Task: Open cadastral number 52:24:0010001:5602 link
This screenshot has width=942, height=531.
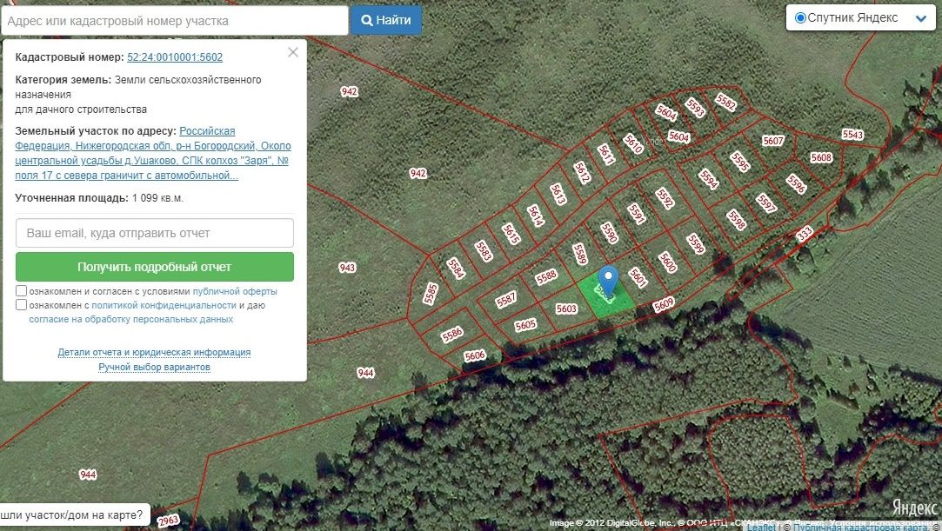Action: (175, 57)
